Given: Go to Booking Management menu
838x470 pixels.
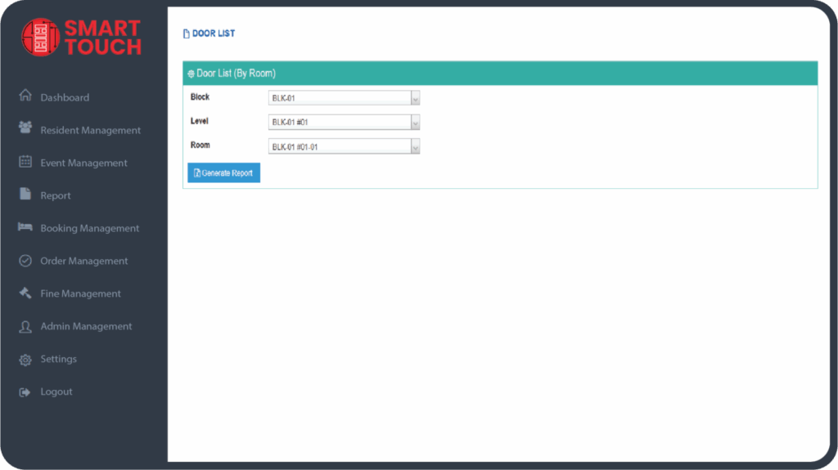Looking at the screenshot, I should (x=89, y=228).
